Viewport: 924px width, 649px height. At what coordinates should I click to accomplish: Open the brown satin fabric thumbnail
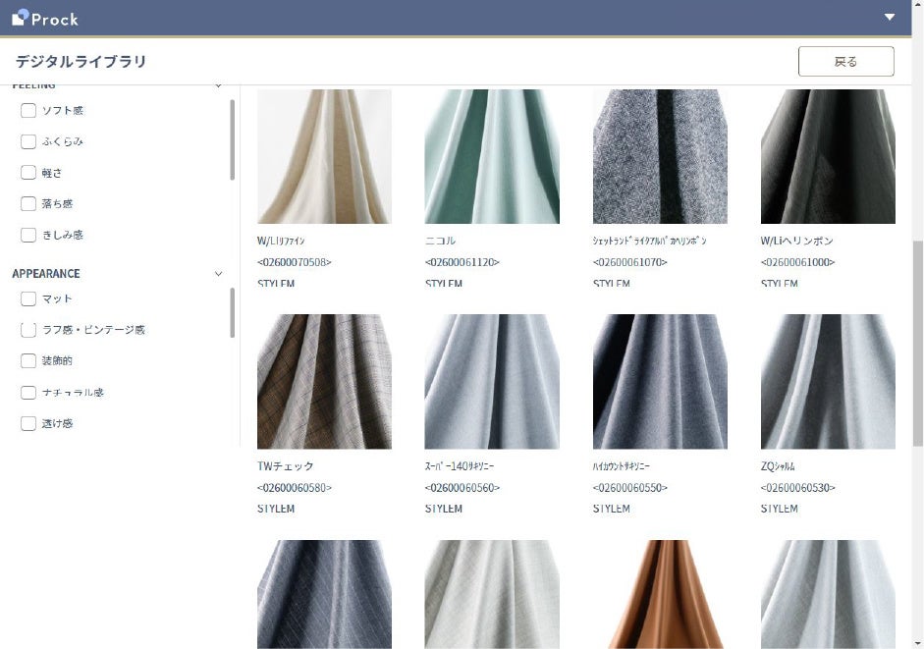pyautogui.click(x=660, y=594)
